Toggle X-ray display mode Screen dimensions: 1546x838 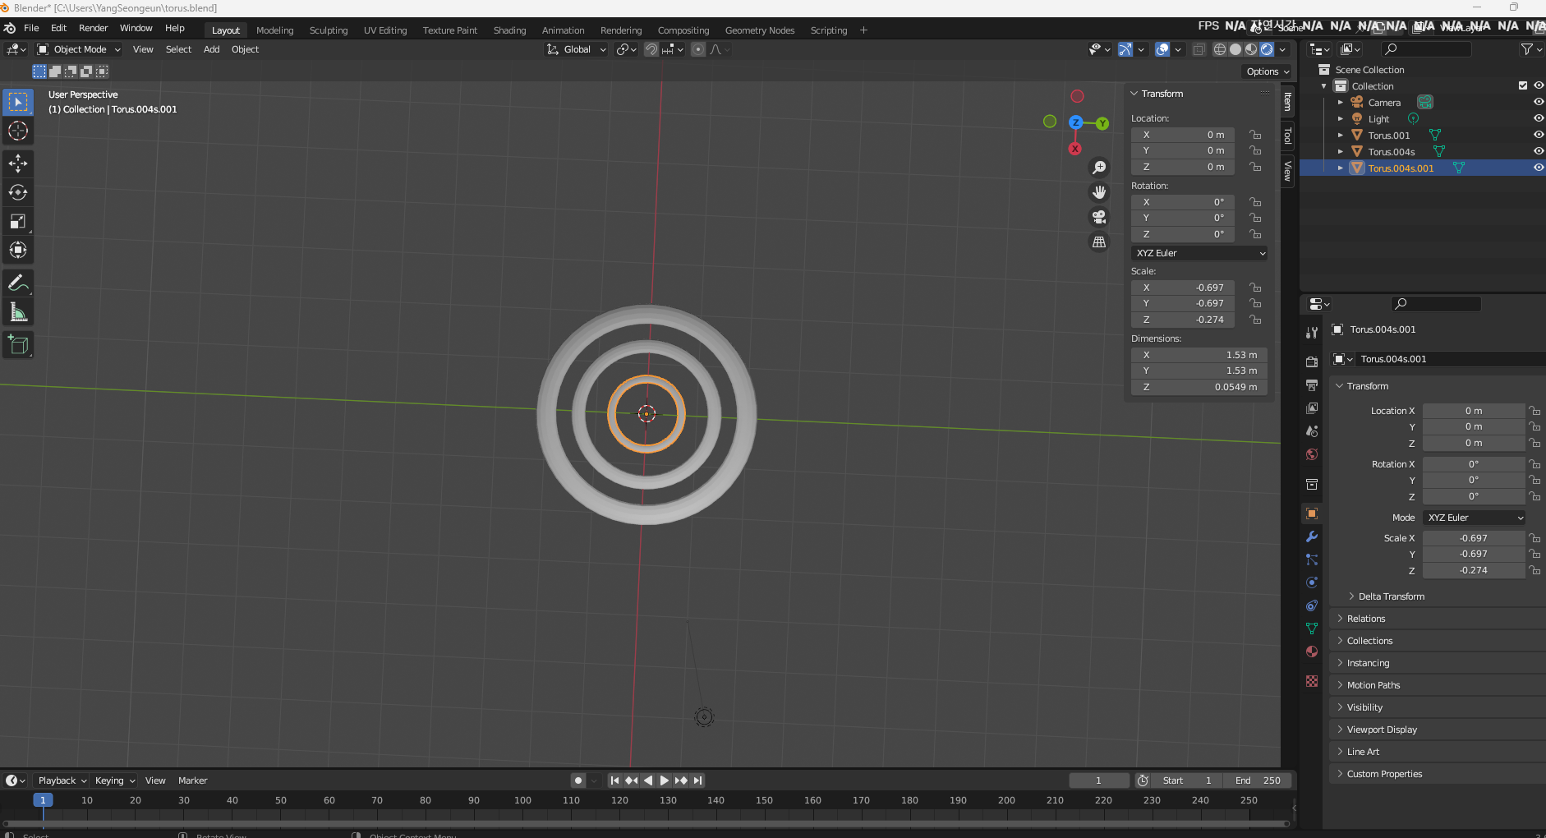(x=1199, y=49)
